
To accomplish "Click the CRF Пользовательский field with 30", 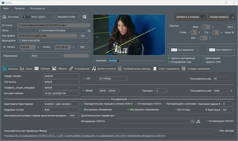I will coord(221,79).
